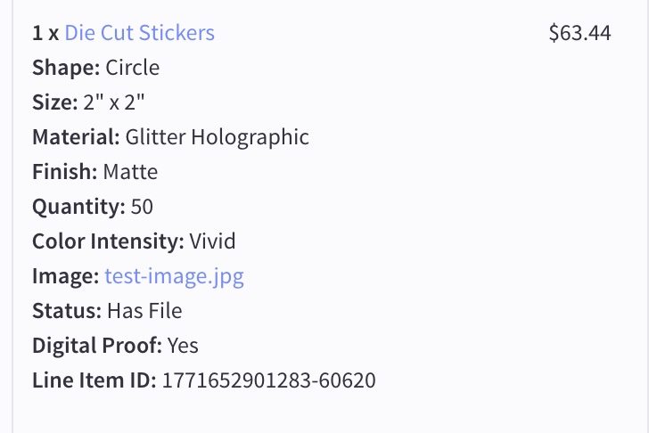Click the Material label
Image resolution: width=649 pixels, height=433 pixels.
click(x=76, y=137)
